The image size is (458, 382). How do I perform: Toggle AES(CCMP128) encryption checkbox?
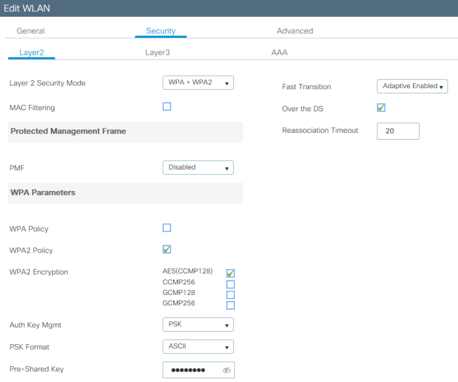click(230, 274)
